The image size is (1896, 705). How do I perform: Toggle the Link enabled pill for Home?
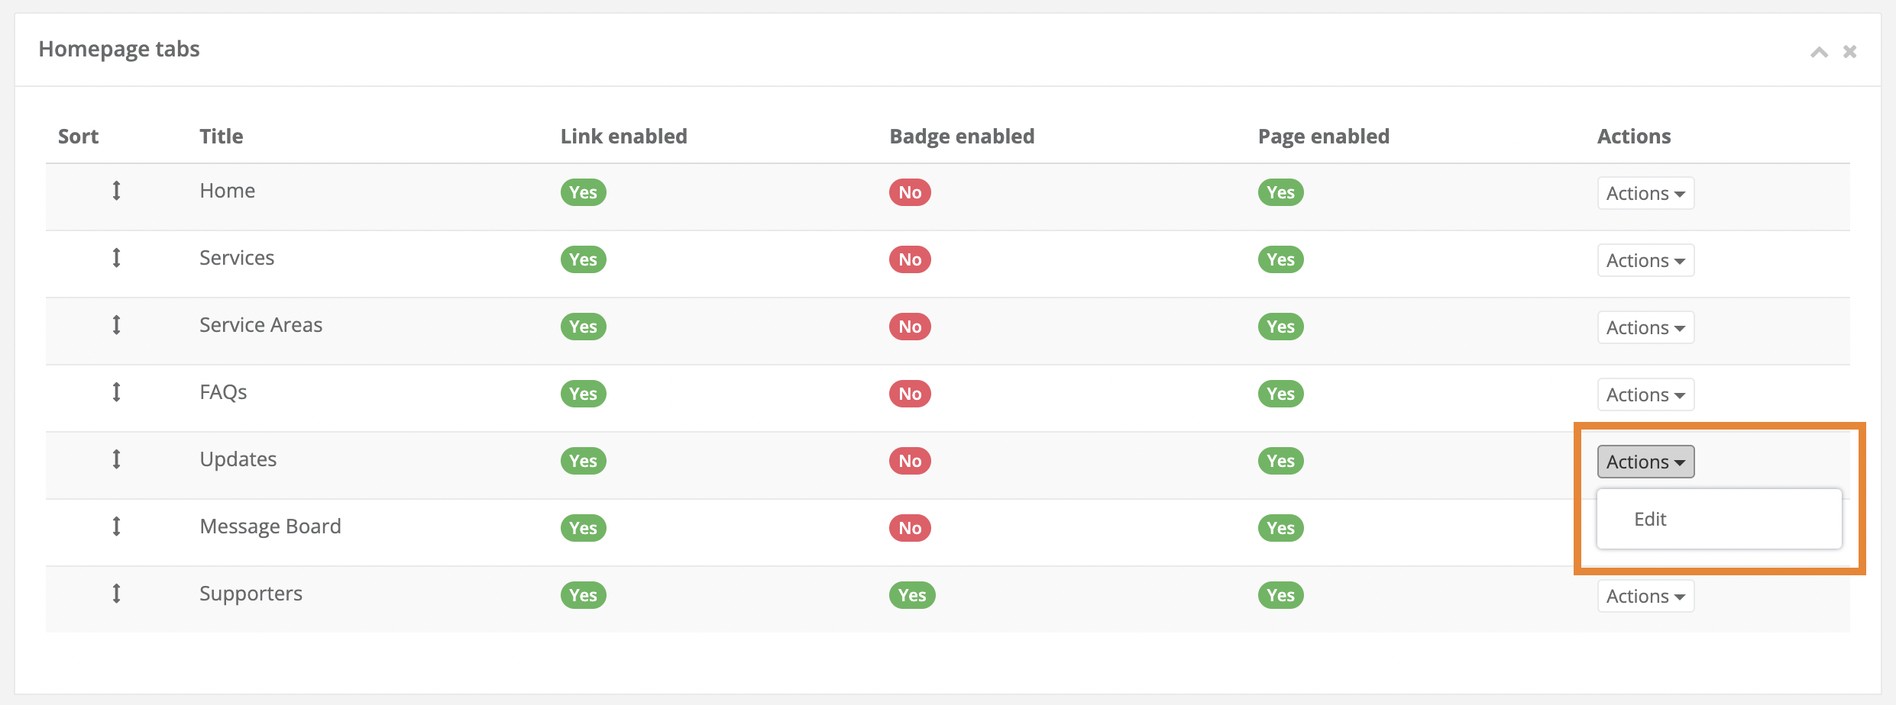click(x=583, y=192)
